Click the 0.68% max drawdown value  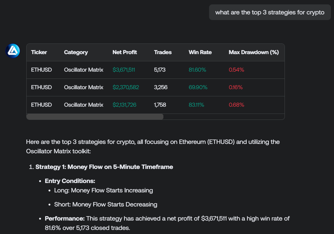point(236,105)
